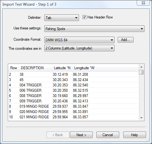The image size is (152, 144).
Task: Select the 008 TRIGGER row
Action: [x=73, y=96]
